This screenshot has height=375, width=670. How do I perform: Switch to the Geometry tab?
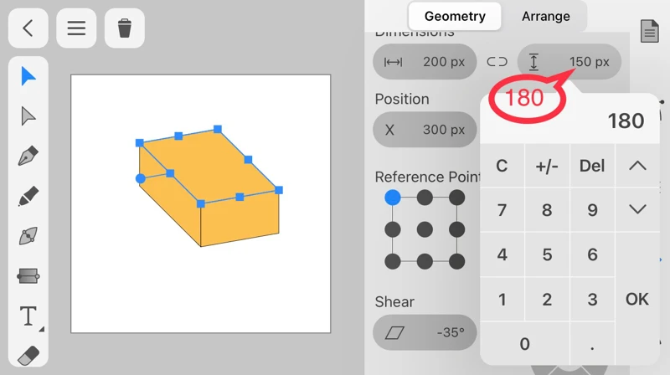455,16
